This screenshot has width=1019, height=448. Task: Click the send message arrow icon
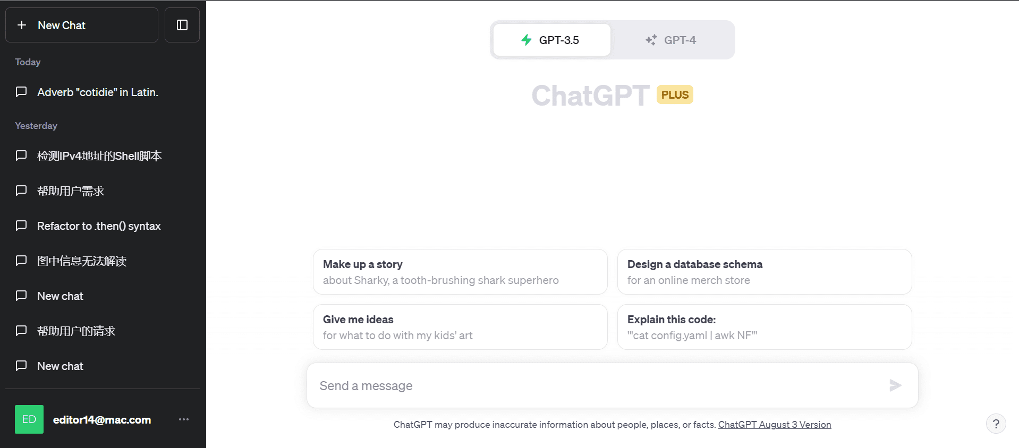895,385
